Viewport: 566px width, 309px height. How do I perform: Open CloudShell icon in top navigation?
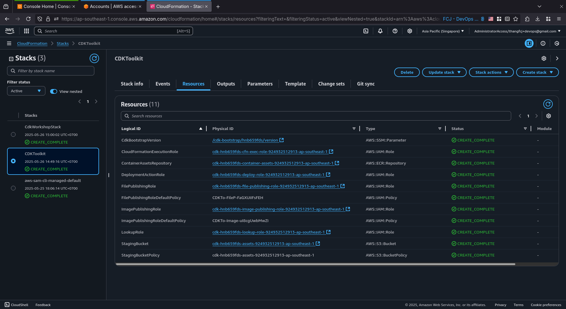tap(366, 31)
